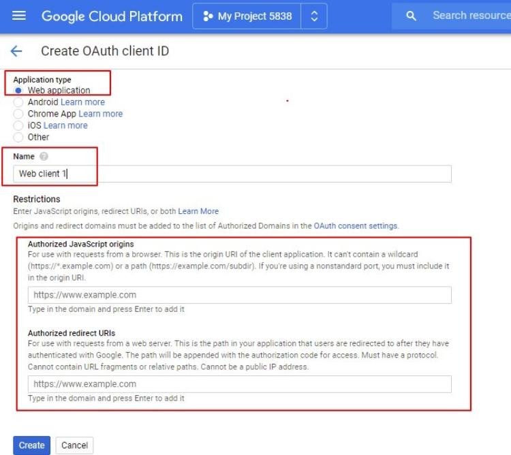511x455 pixels.
Task: Click the Search resources box
Action: point(452,16)
